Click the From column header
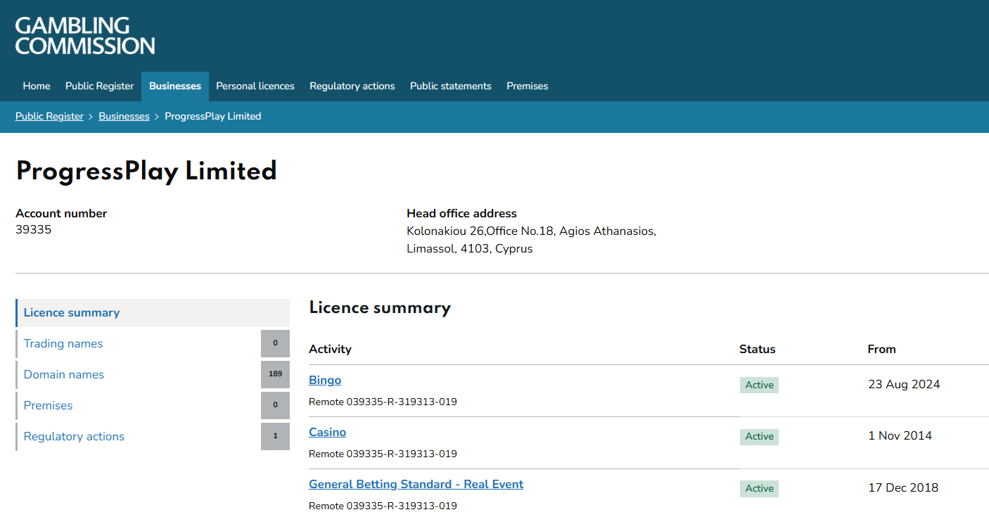This screenshot has width=989, height=517. click(882, 349)
